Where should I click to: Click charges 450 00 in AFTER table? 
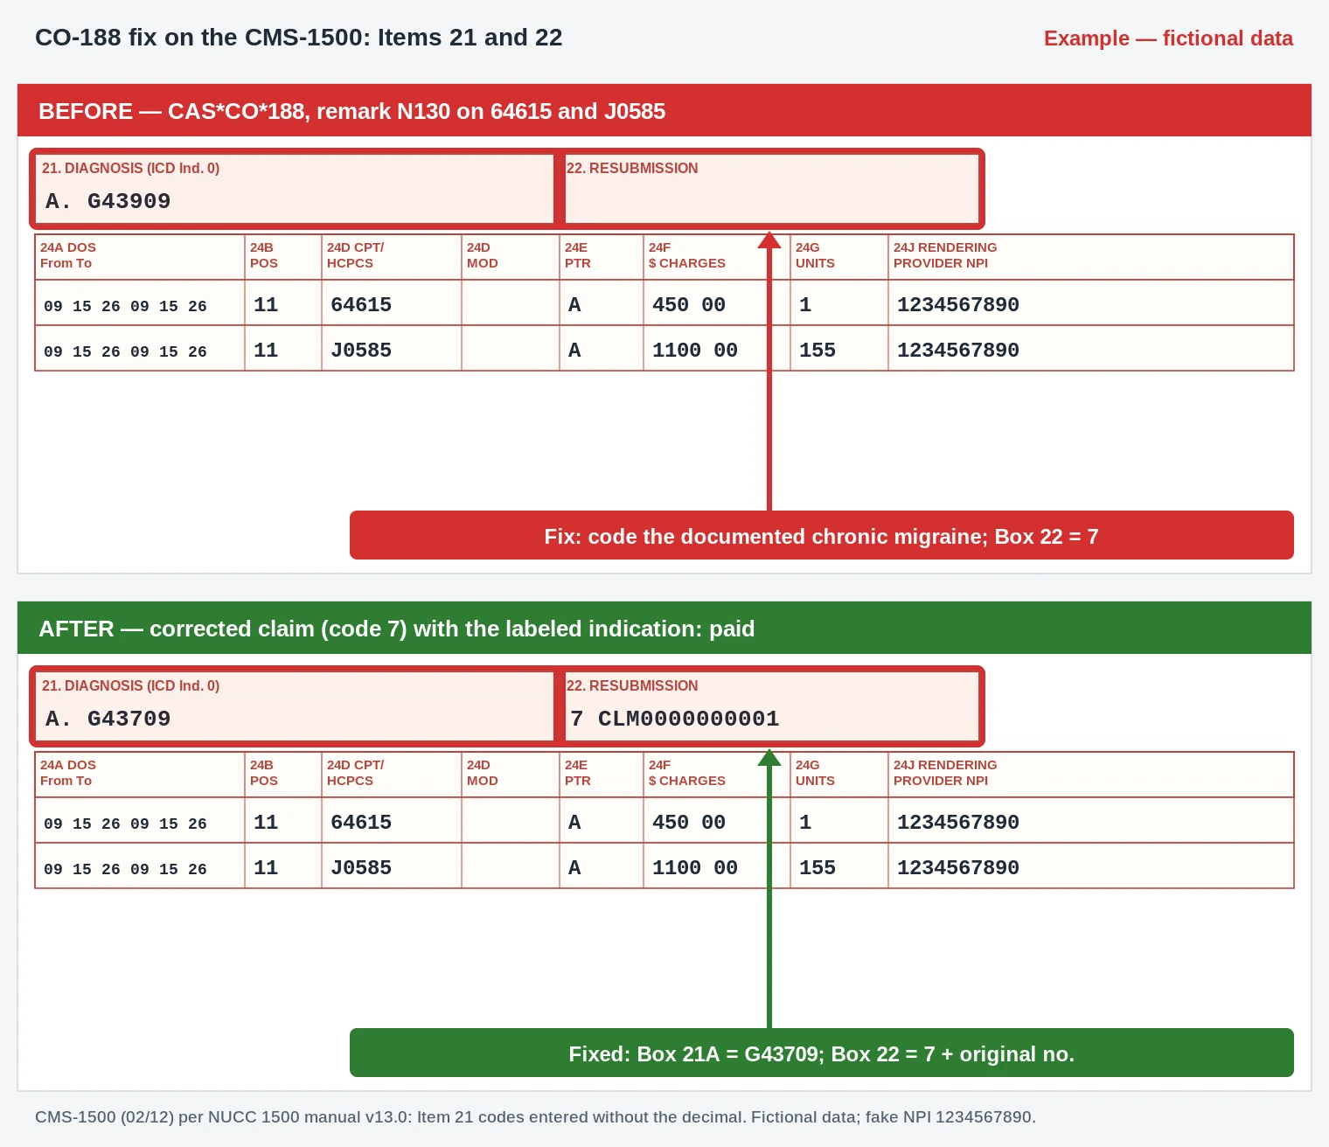click(x=689, y=822)
